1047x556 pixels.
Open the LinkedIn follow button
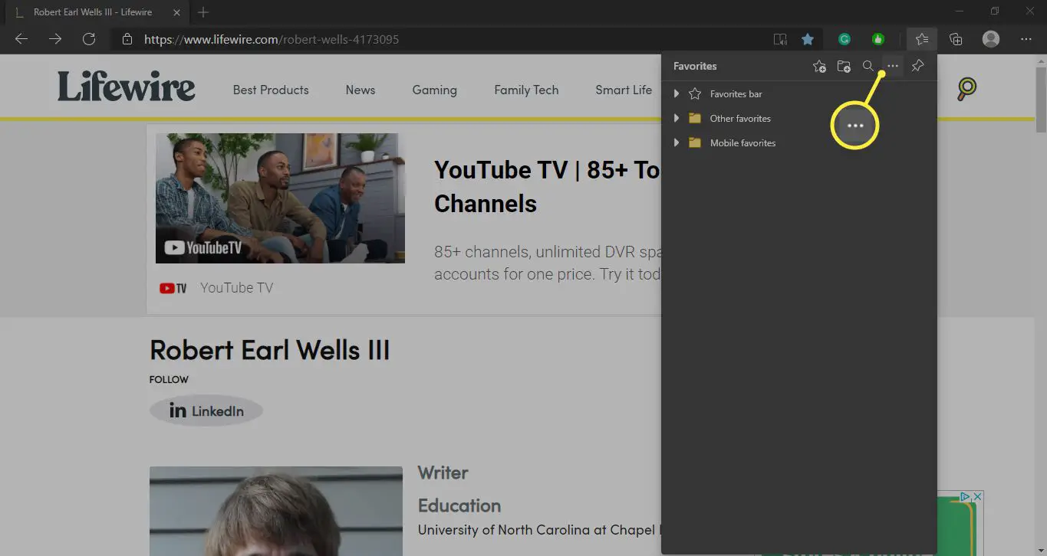pyautogui.click(x=206, y=411)
